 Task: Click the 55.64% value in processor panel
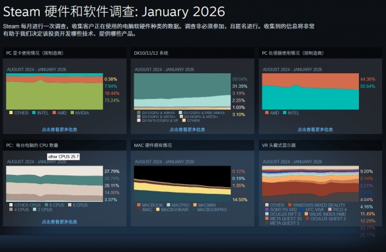[x=367, y=86]
